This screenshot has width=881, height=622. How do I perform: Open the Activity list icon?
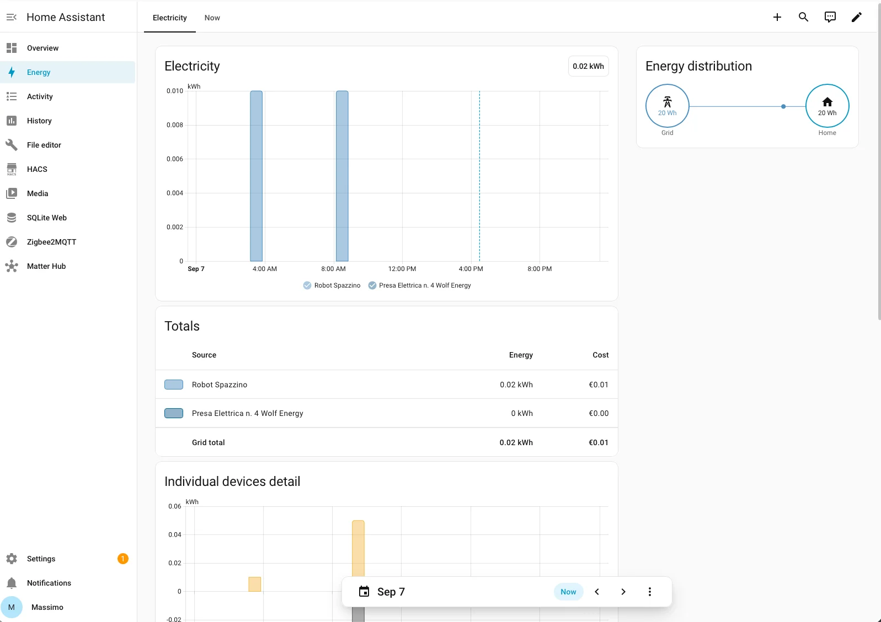(x=12, y=96)
